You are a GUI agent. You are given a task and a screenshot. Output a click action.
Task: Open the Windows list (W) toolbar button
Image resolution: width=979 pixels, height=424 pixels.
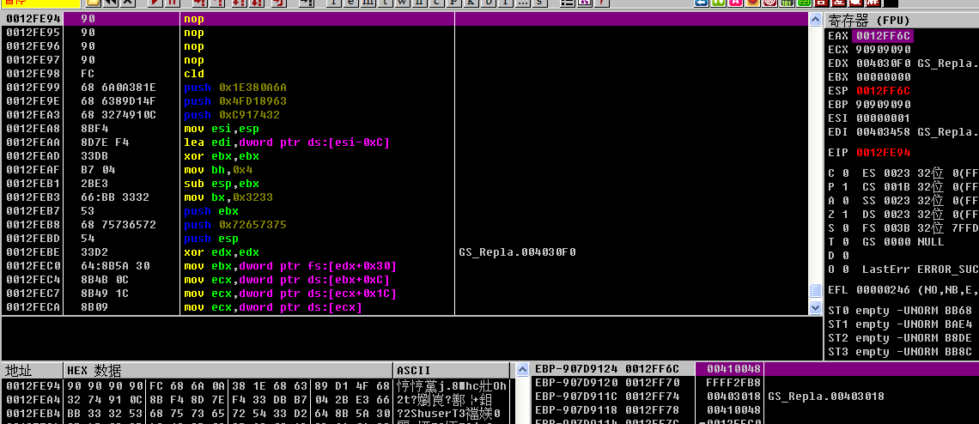click(400, 3)
